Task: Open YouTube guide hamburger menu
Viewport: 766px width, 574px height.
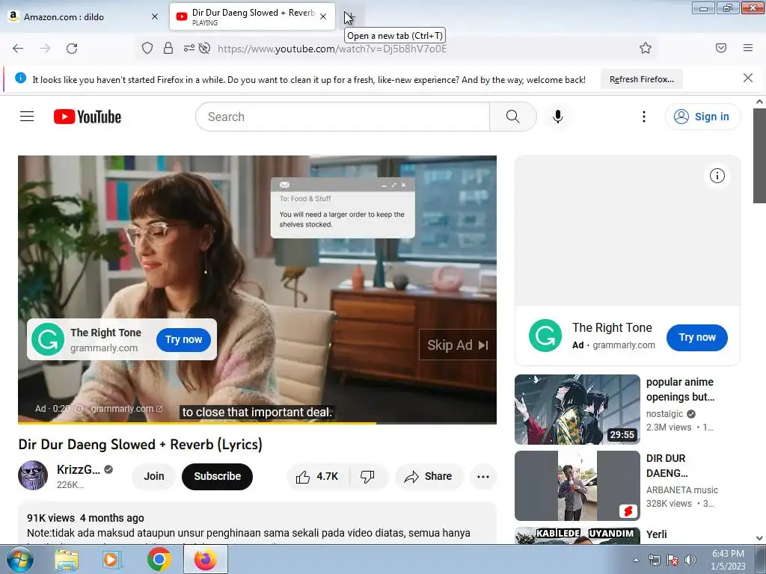Action: tap(27, 117)
